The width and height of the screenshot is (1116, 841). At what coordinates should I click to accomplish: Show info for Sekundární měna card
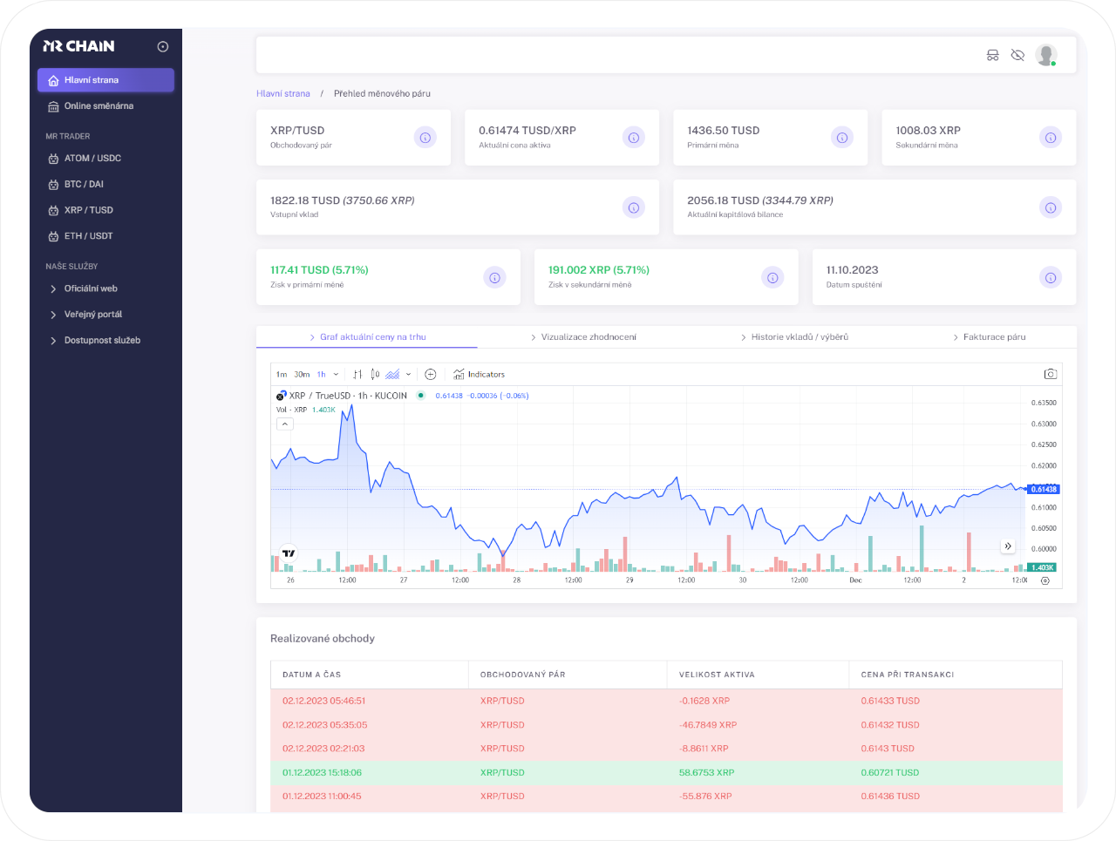coord(1051,138)
